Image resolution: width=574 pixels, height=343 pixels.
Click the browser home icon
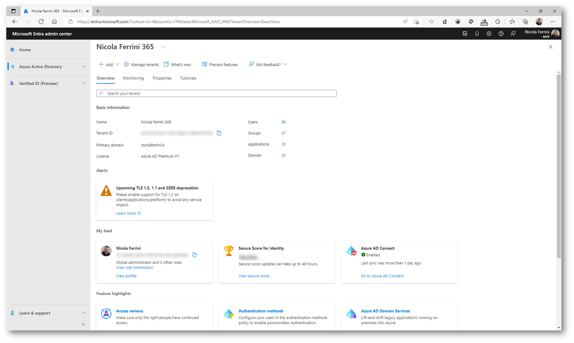[54, 22]
